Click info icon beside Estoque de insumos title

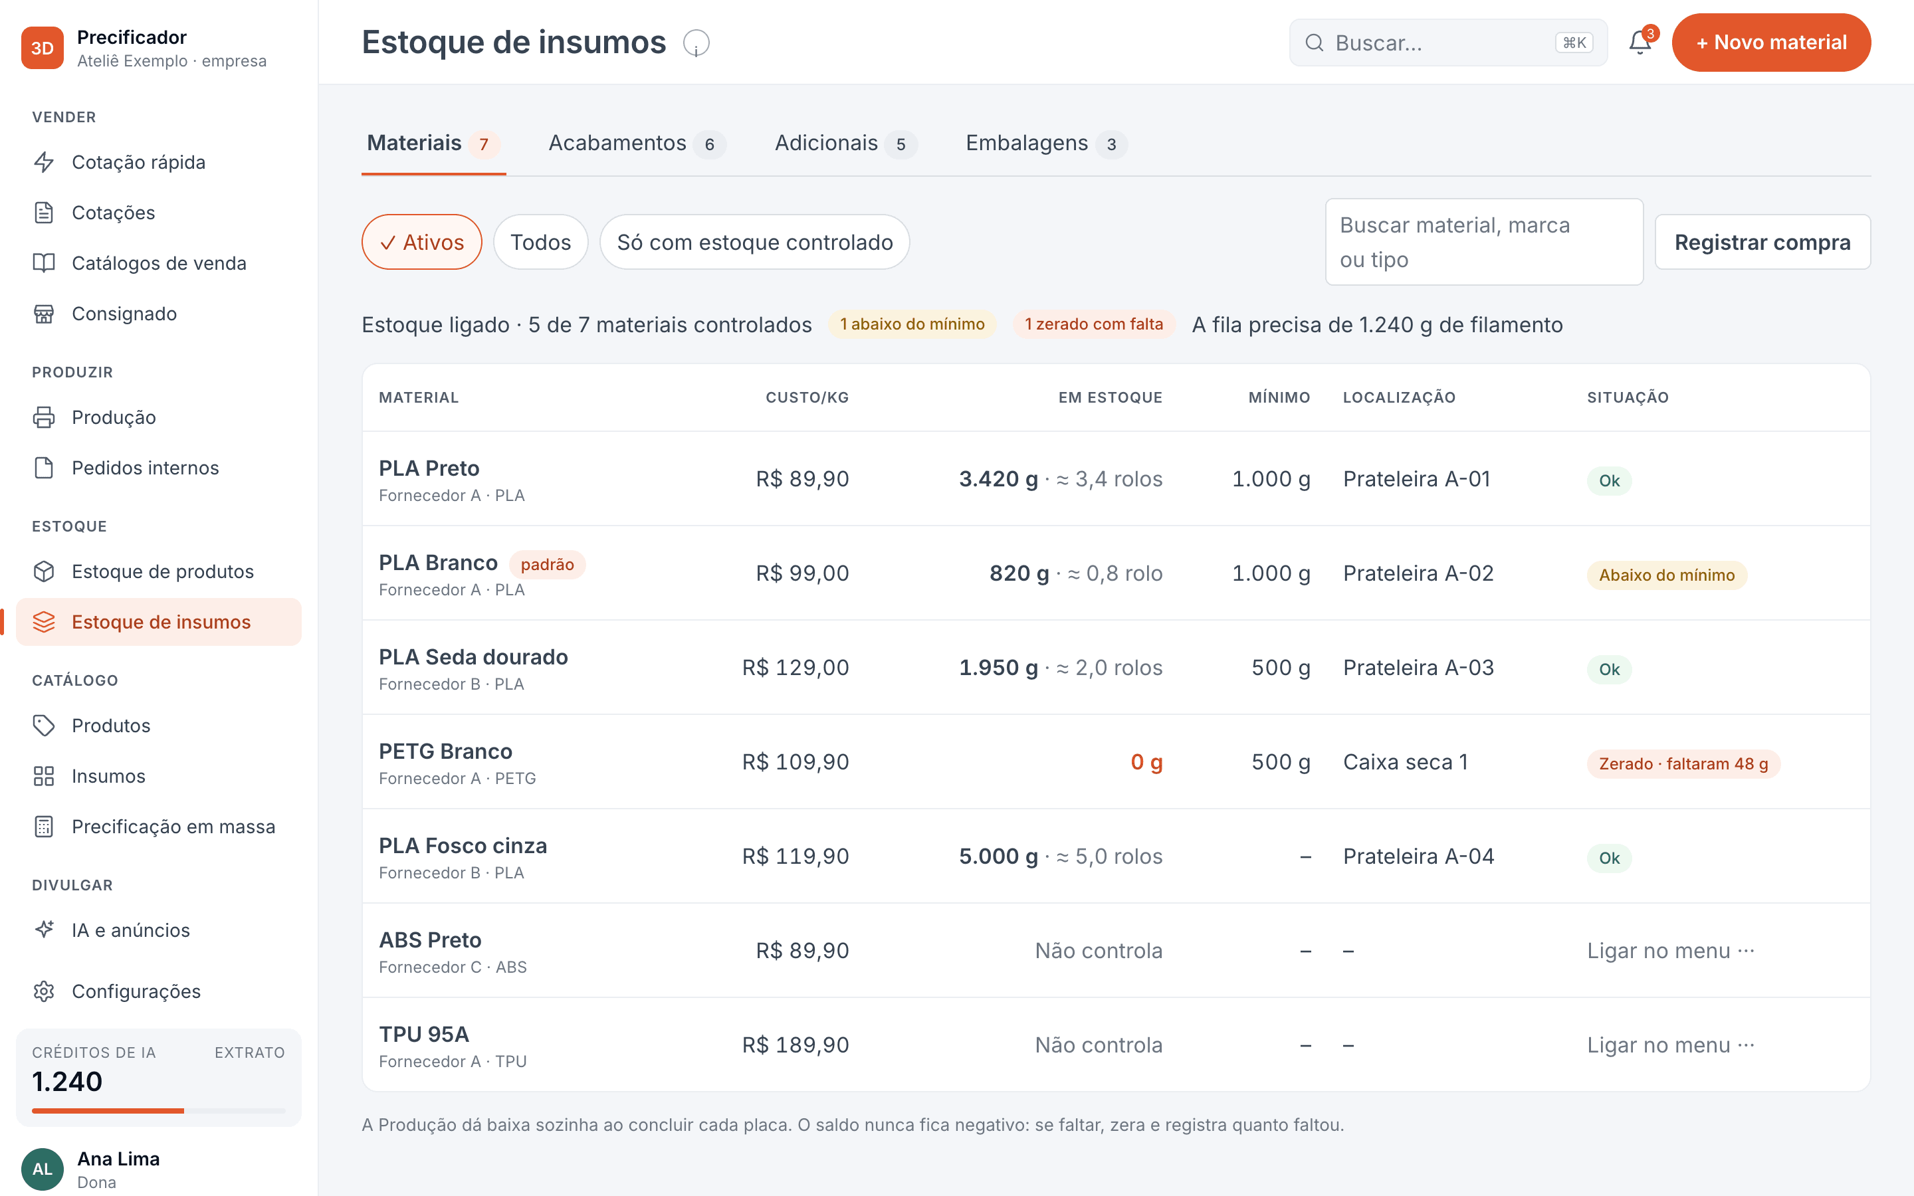(696, 43)
